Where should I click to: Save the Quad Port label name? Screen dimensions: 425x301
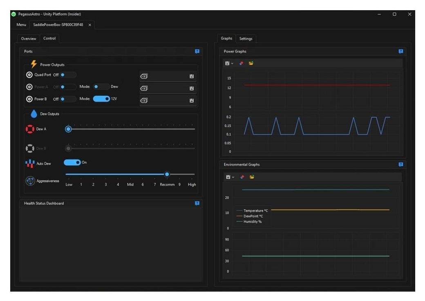coord(191,76)
